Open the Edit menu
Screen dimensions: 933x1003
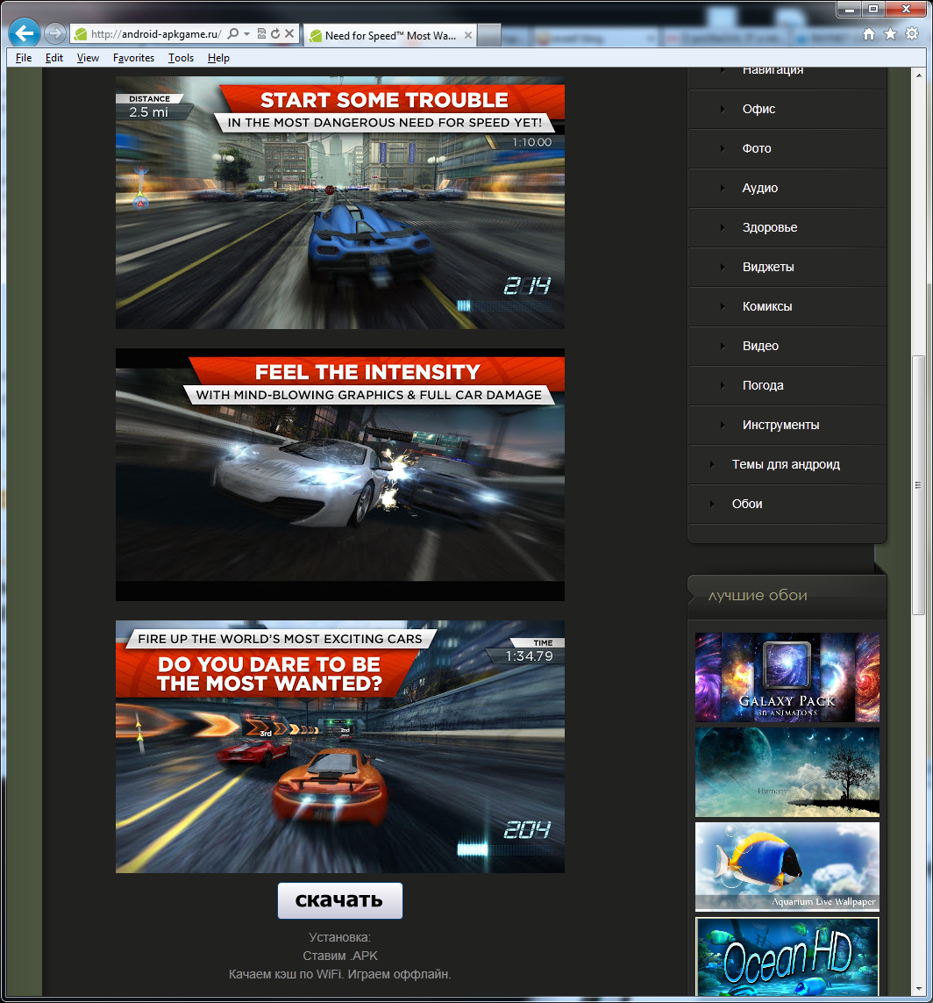click(x=54, y=58)
